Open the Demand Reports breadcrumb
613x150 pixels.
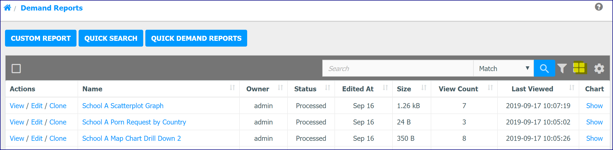(52, 8)
